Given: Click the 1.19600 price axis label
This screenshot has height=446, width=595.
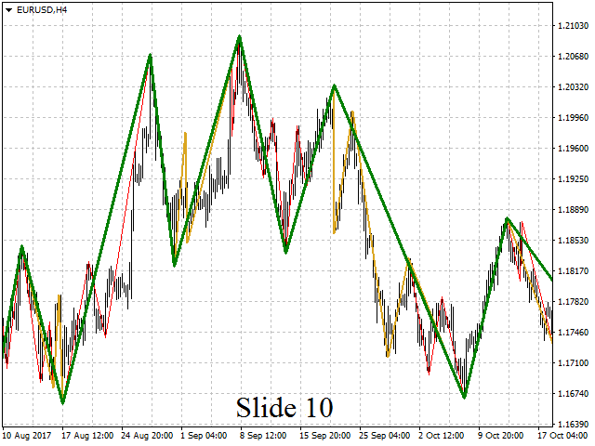Looking at the screenshot, I should (x=573, y=148).
